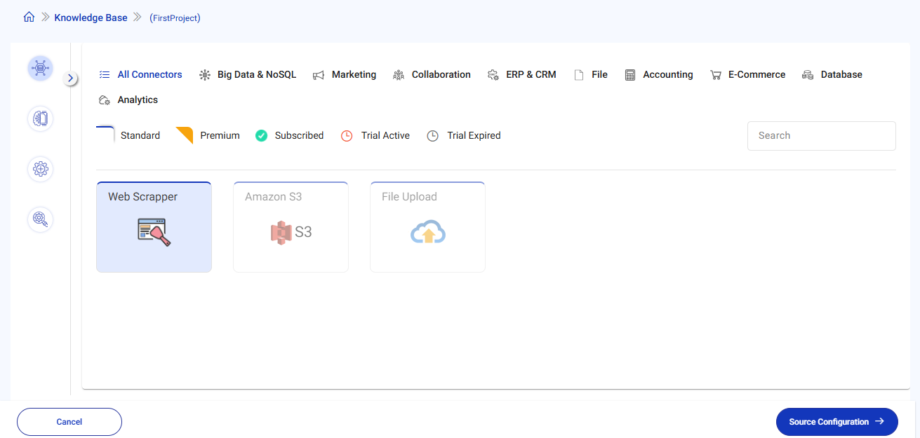920x438 pixels.
Task: Click the Amazon S3 logo icon
Action: click(x=291, y=232)
